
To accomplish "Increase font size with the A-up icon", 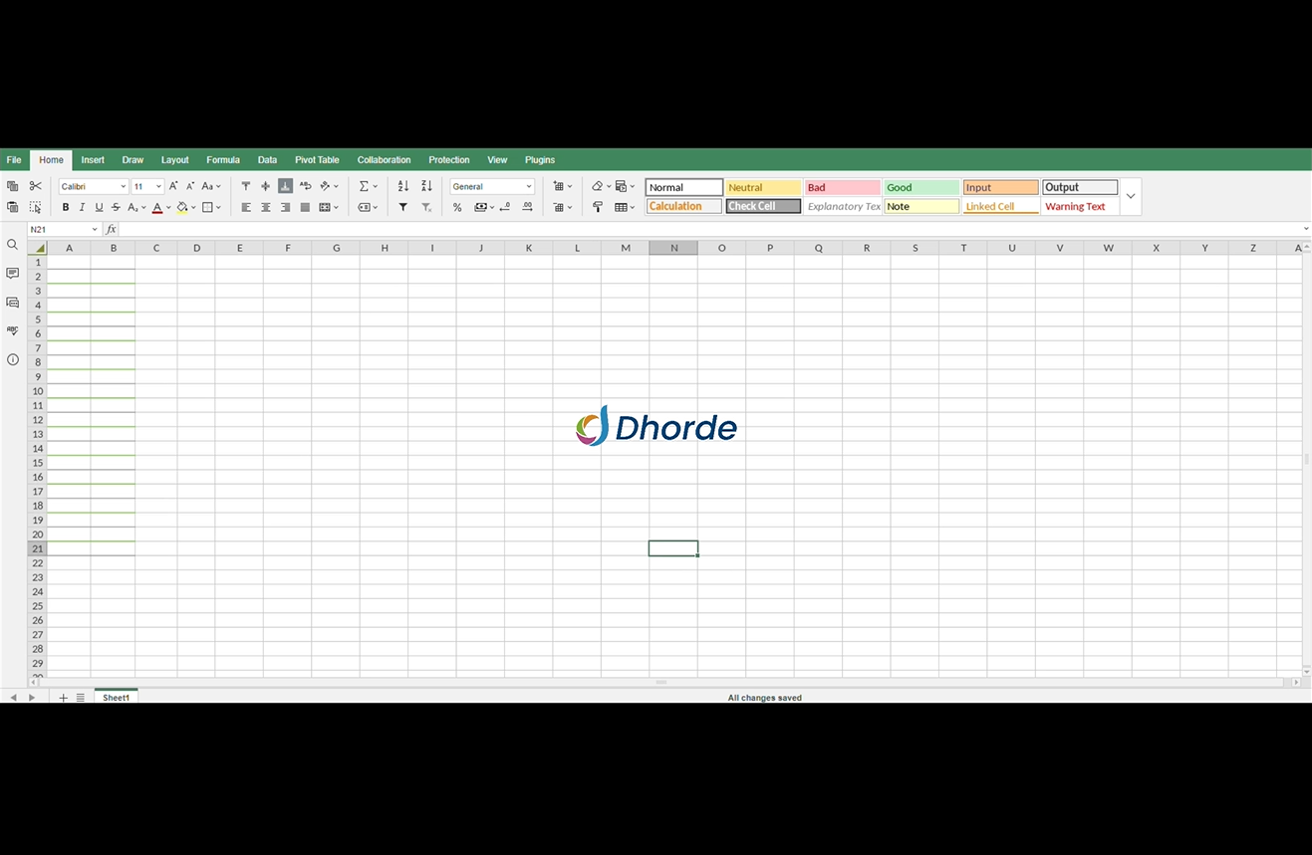I will coord(173,186).
